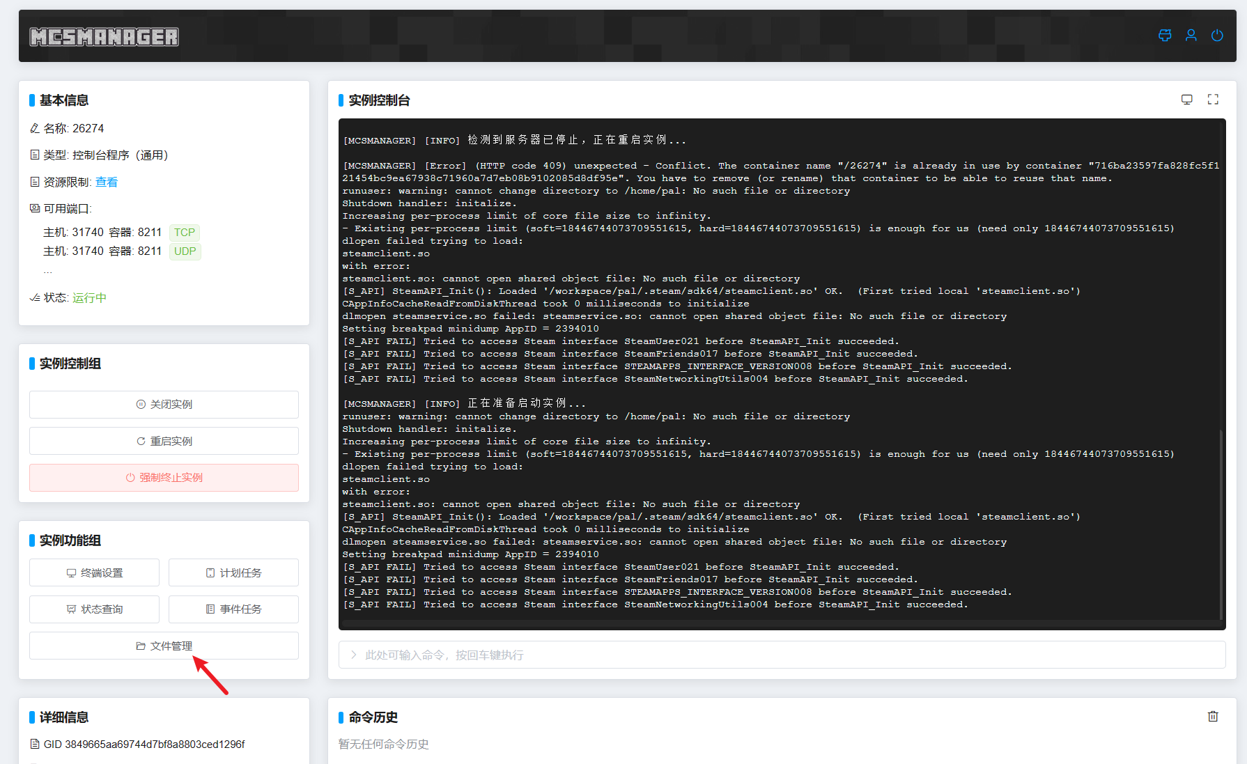
Task: Click the power logout icon in header
Action: 1217,36
